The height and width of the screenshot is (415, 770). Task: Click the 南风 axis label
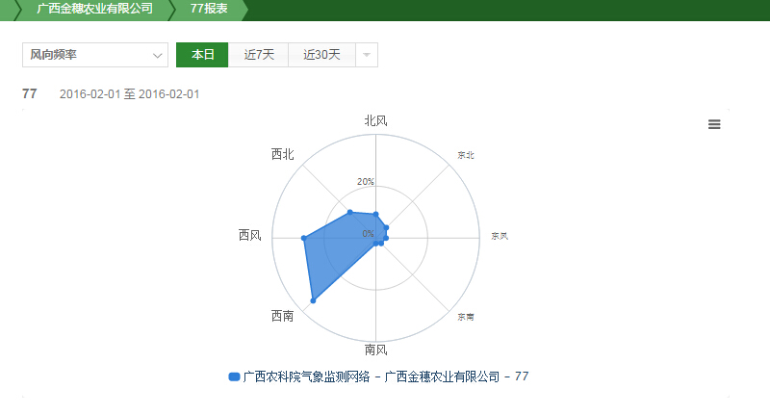point(375,350)
